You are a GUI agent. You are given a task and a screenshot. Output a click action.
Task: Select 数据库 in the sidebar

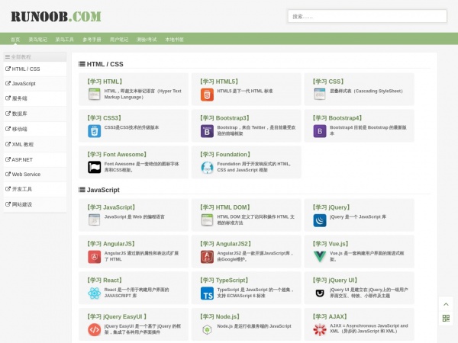(35, 114)
